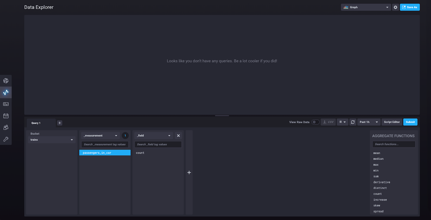431x220 pixels.
Task: Click the _measurement selected count badge
Action: tap(125, 136)
